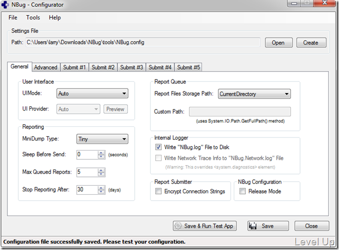Image resolution: width=339 pixels, height=250 pixels.
Task: Open the UIMode dropdown
Action: (92, 94)
